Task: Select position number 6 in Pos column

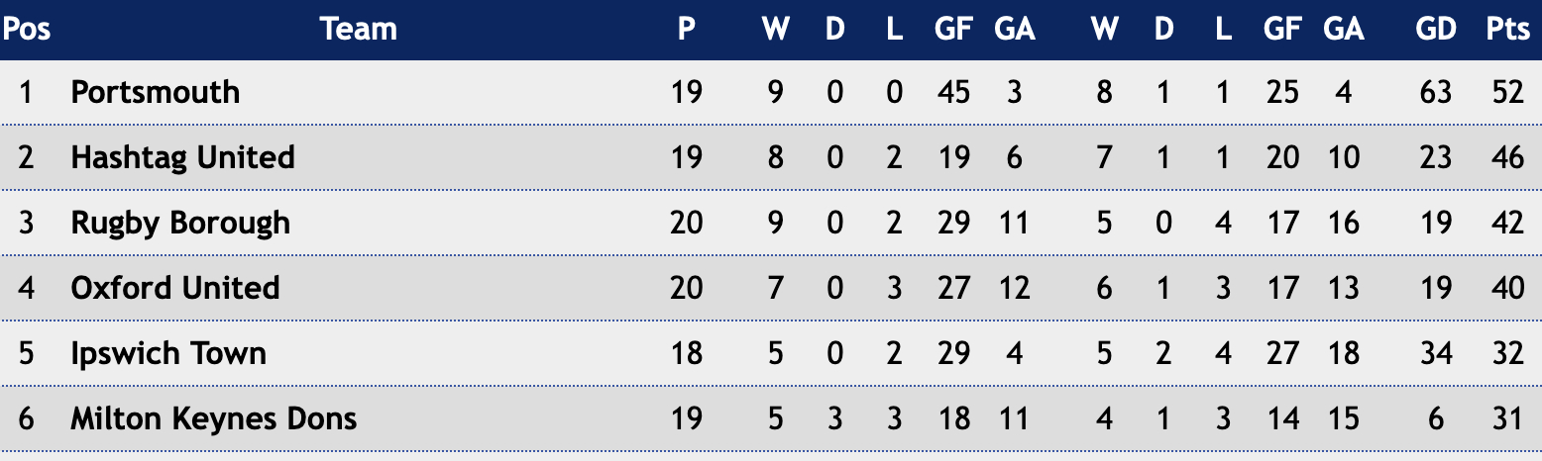Action: 26,418
